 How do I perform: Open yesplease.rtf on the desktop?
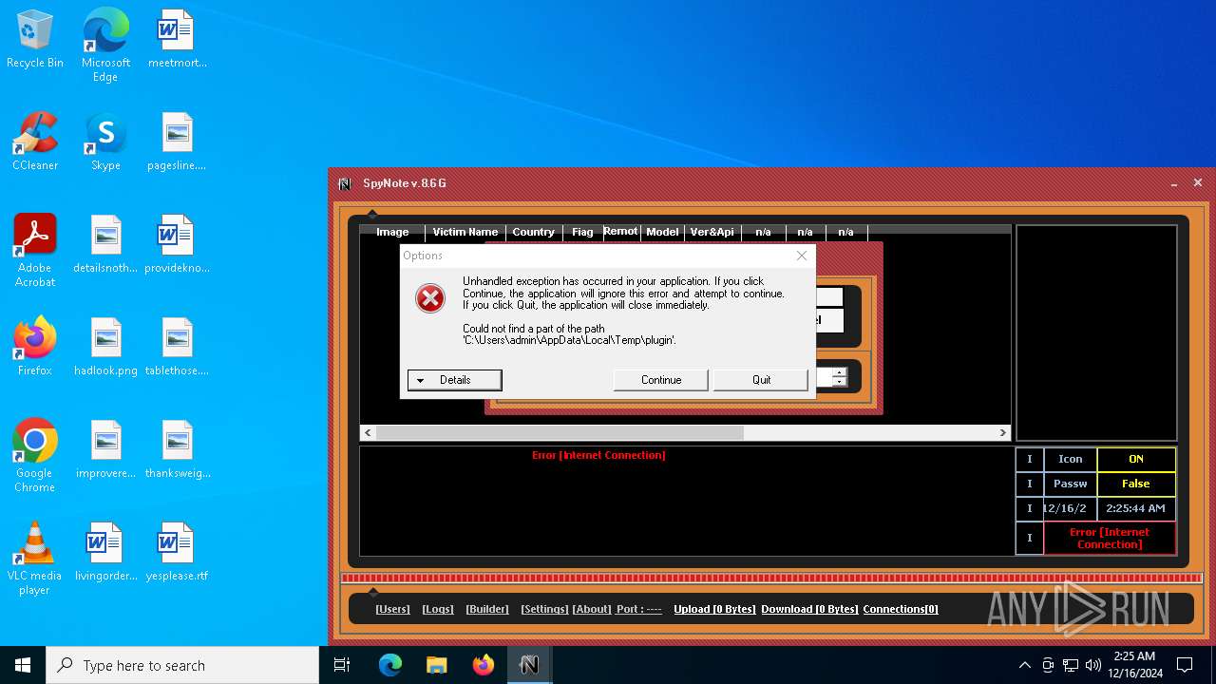point(177,552)
